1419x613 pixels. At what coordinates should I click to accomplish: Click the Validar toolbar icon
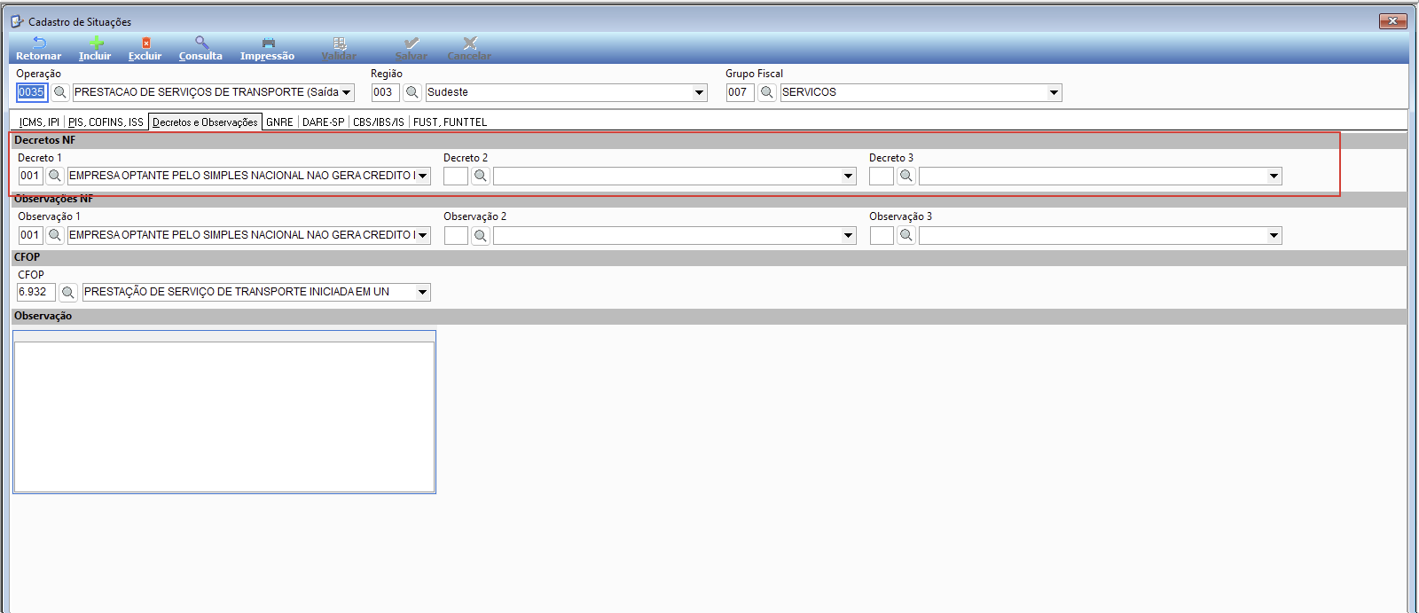(x=339, y=43)
